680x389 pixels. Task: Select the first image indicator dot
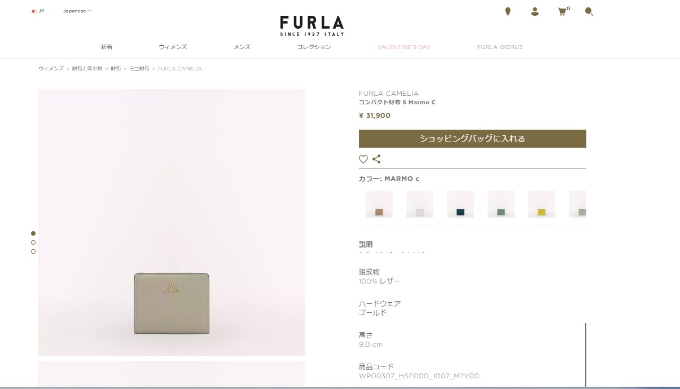pos(33,233)
